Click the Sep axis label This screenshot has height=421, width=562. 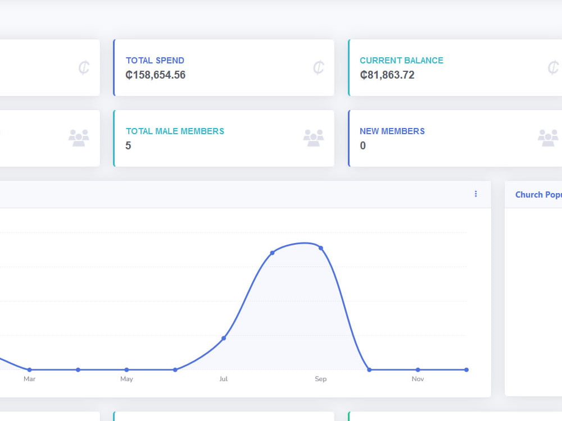pos(321,379)
